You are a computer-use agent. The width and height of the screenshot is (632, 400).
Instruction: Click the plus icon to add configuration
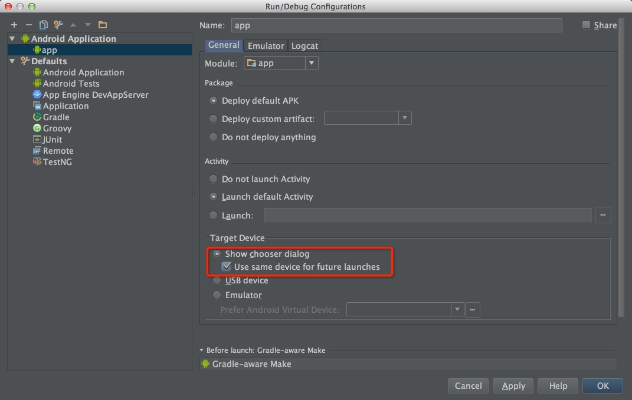coord(14,25)
